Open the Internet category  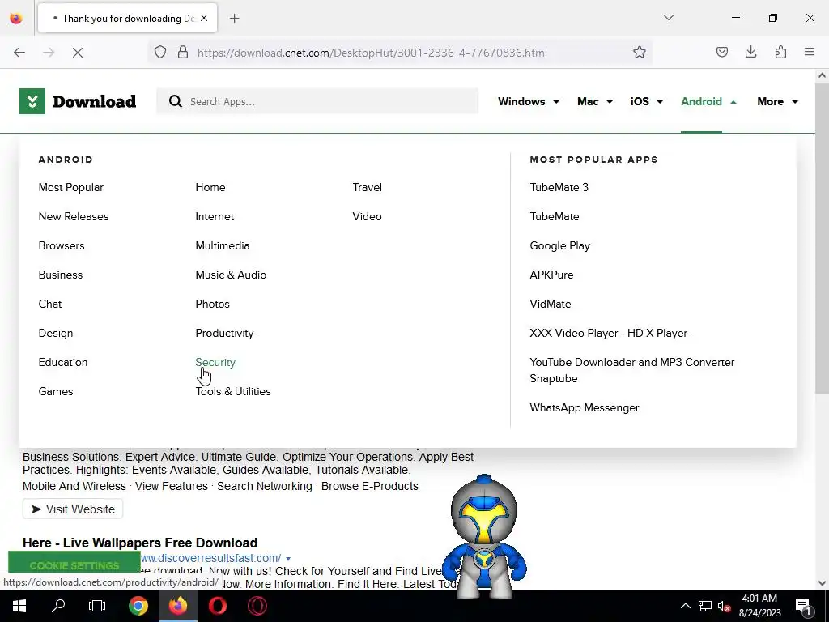coord(215,216)
